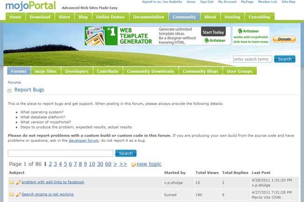
Task: Focus the forum search text box
Action: (x=60, y=153)
